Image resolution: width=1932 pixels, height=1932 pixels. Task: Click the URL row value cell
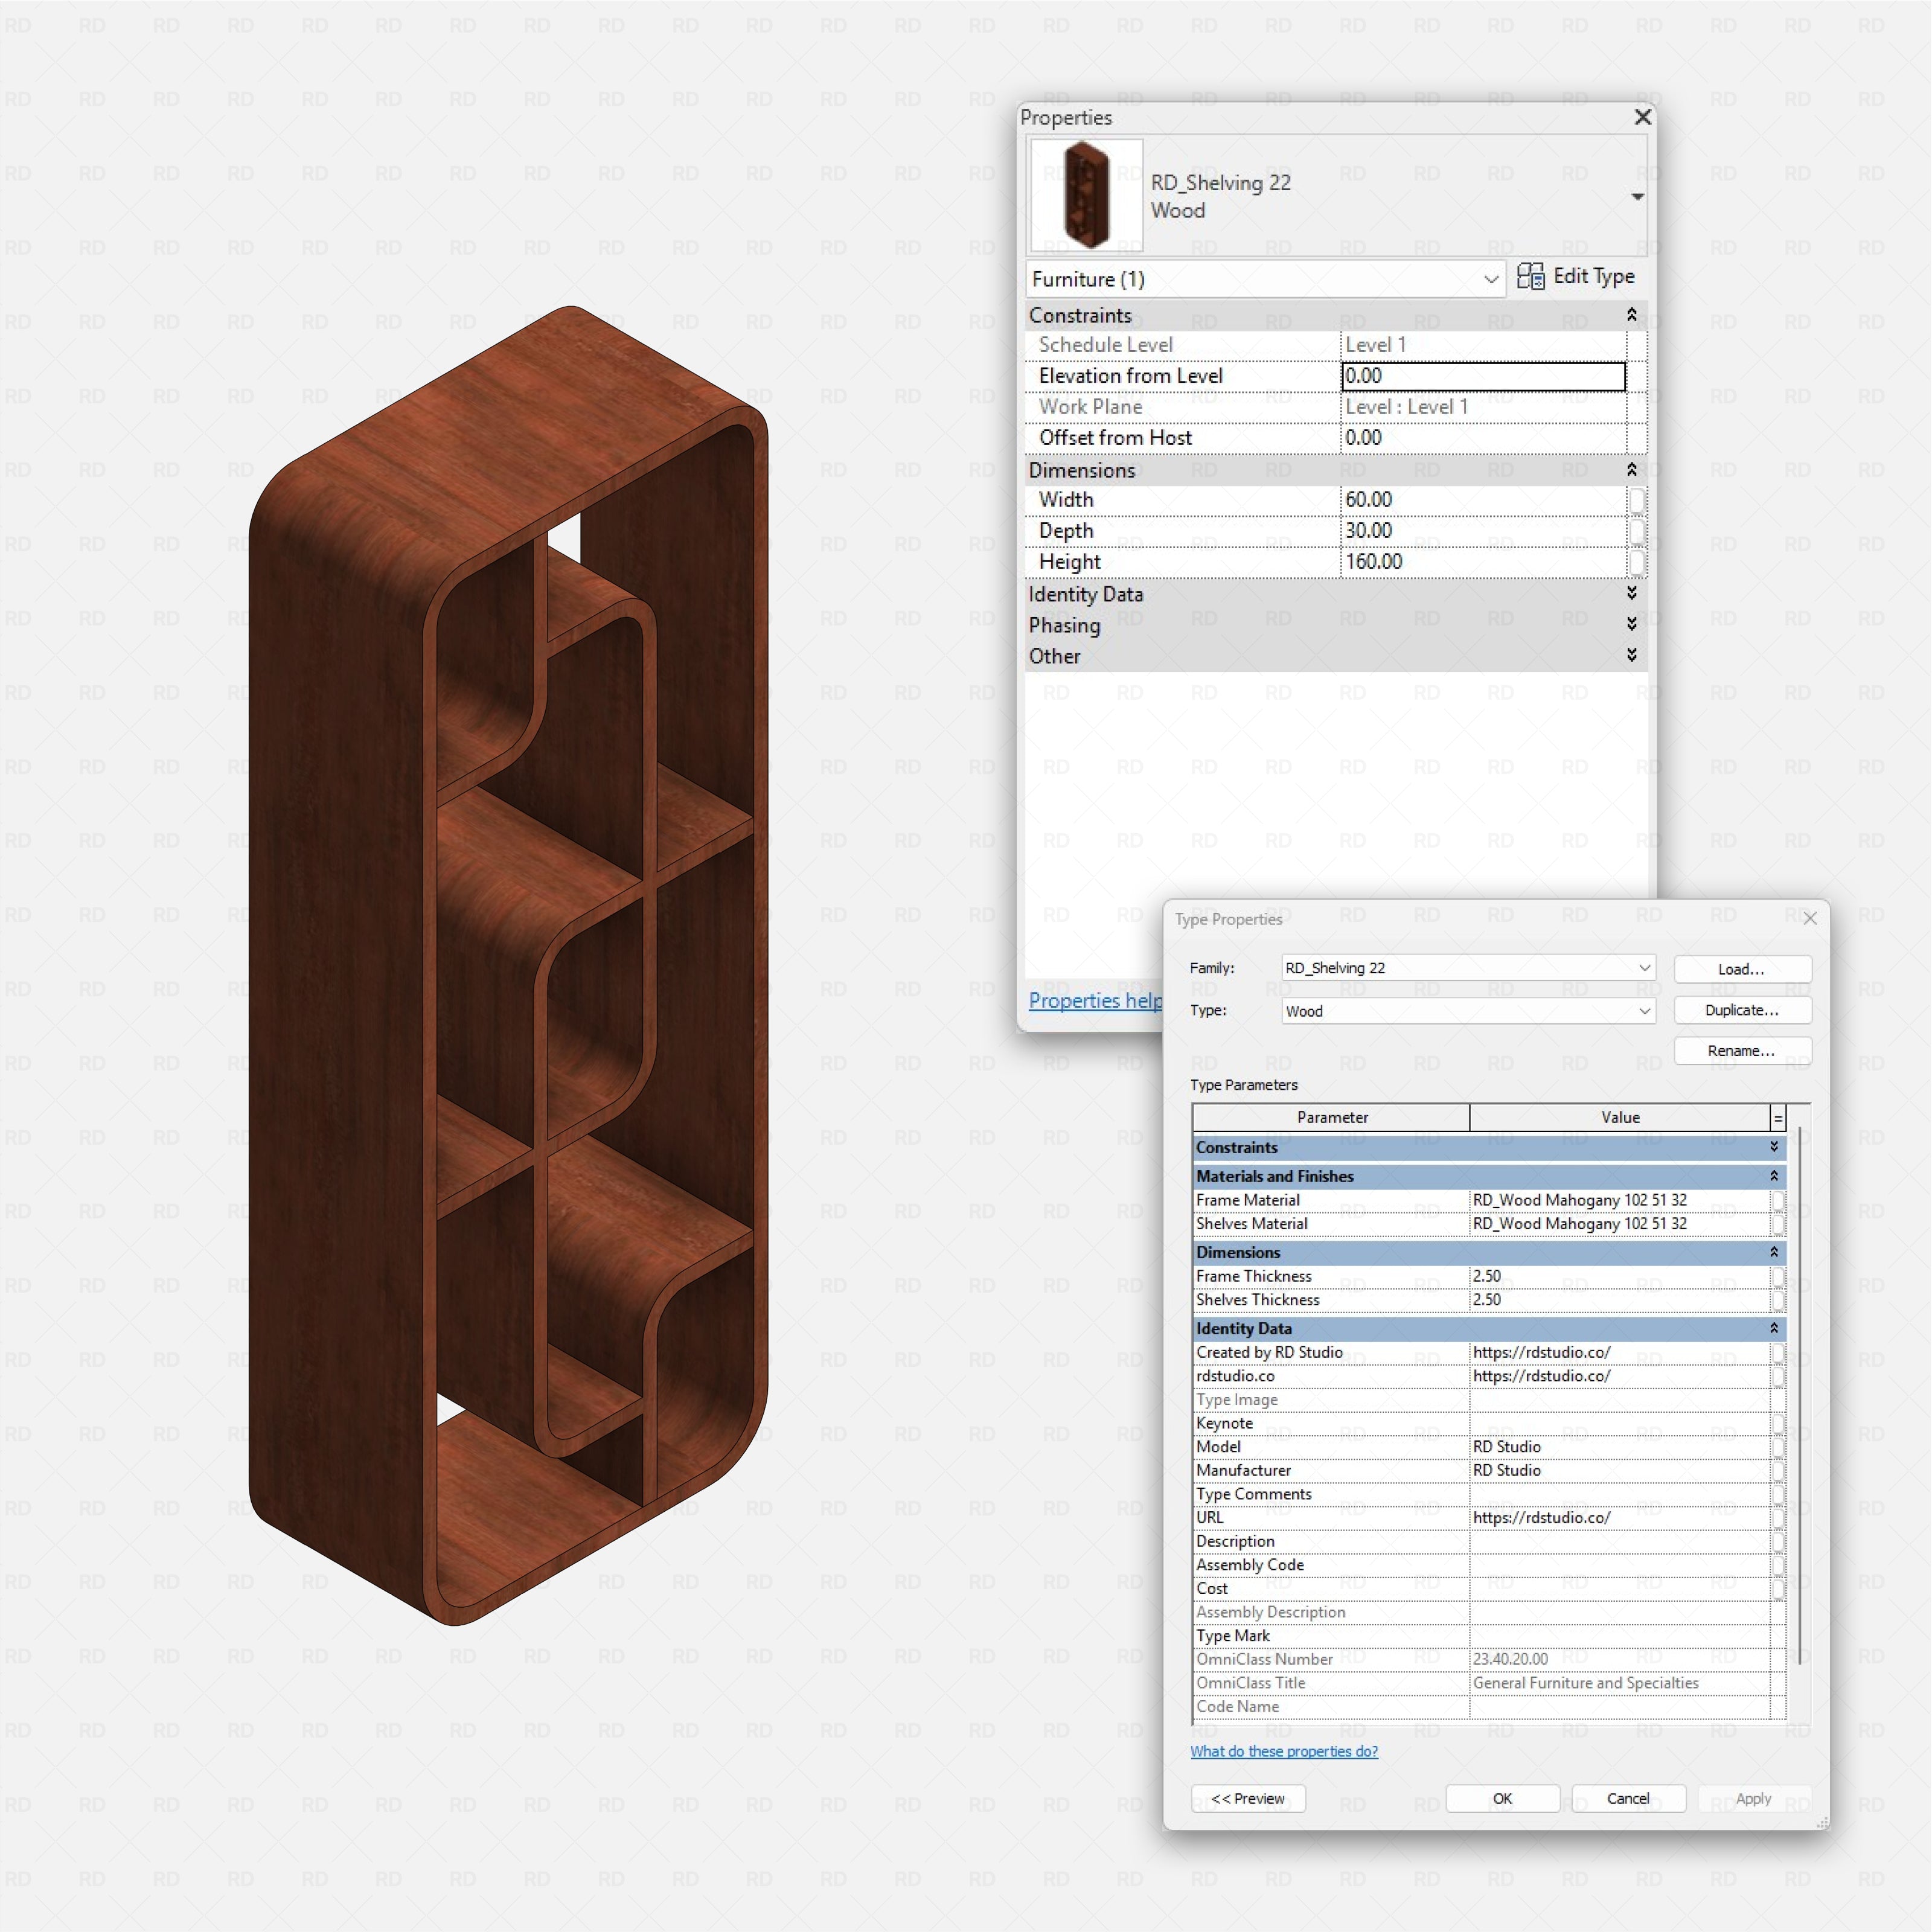pos(1619,1517)
